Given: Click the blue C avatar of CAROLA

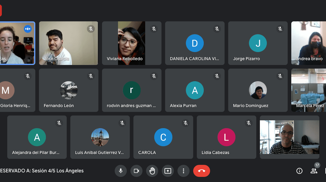Looking at the screenshot, I should click(x=163, y=137).
